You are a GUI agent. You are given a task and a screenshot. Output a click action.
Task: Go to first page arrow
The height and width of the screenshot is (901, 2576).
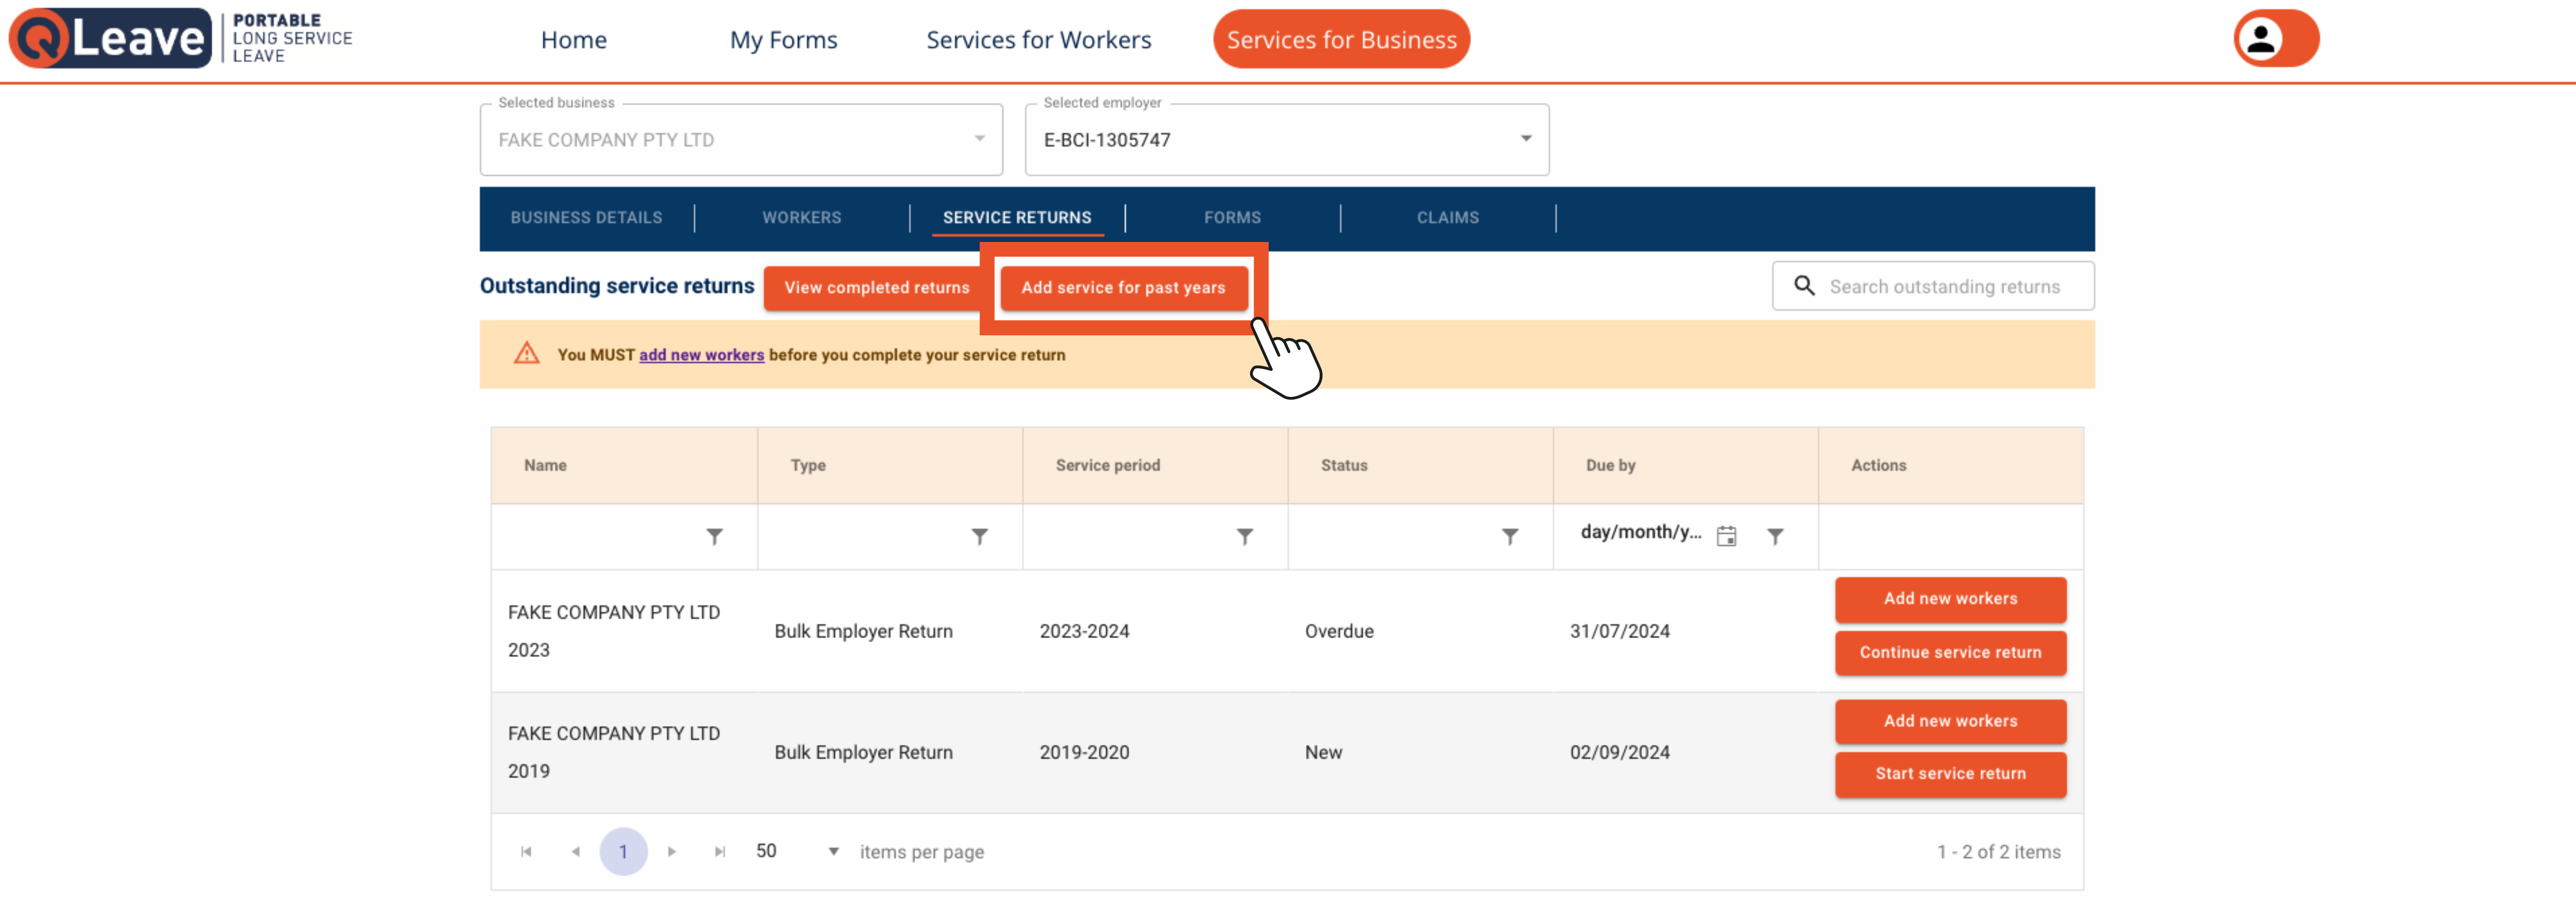526,851
